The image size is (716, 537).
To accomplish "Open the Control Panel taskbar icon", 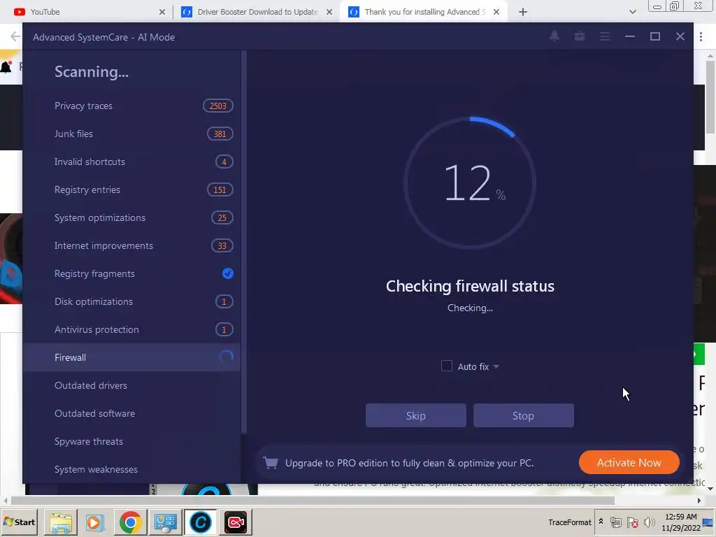I will (165, 522).
